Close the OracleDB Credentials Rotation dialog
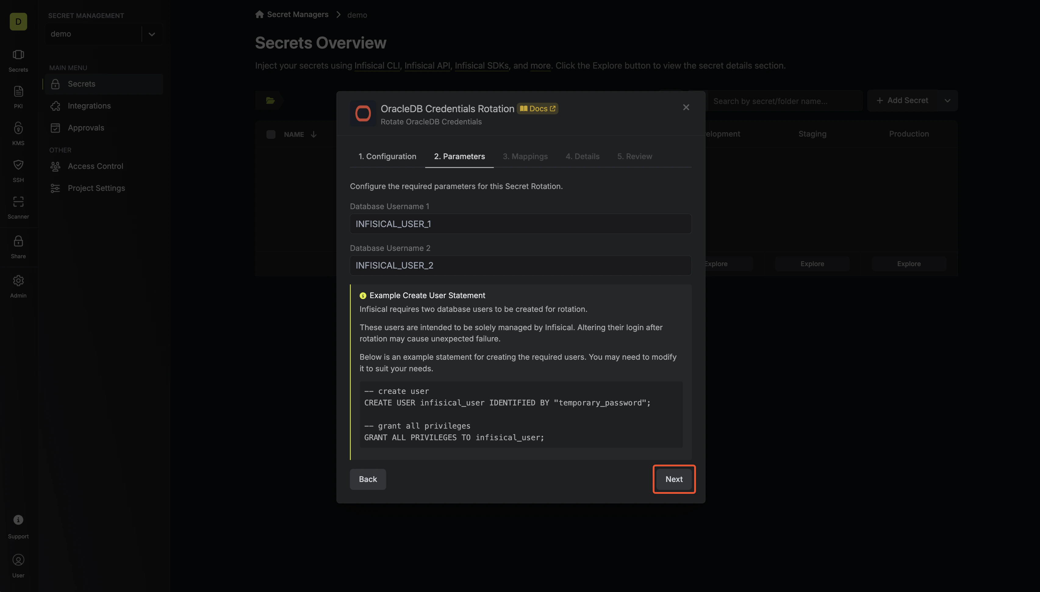The height and width of the screenshot is (592, 1040). [686, 107]
